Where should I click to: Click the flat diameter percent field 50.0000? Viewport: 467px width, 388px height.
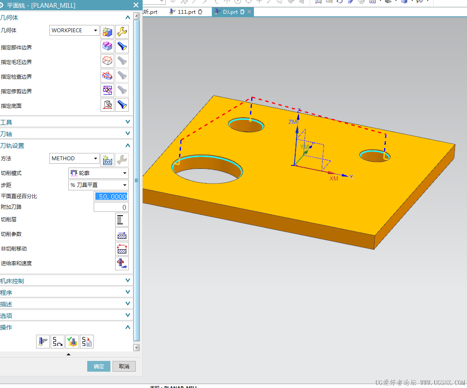coord(111,196)
